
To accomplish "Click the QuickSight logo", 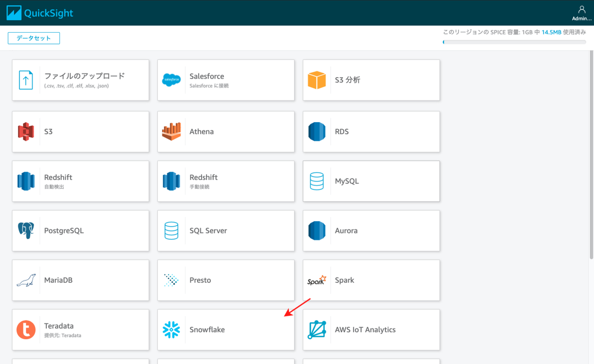I will 40,13.
